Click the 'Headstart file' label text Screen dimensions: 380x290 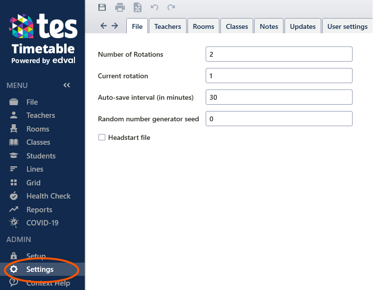click(129, 137)
